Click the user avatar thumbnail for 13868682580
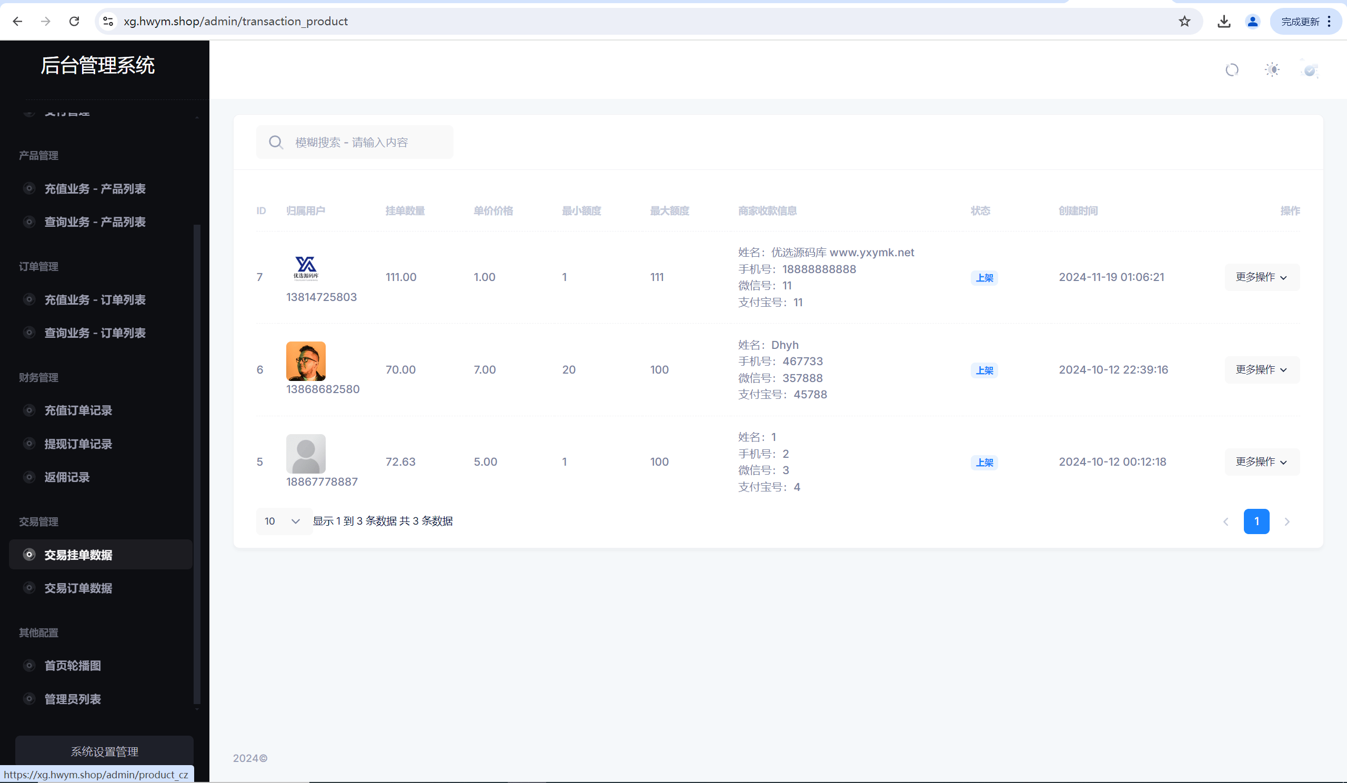1347x783 pixels. [x=306, y=361]
